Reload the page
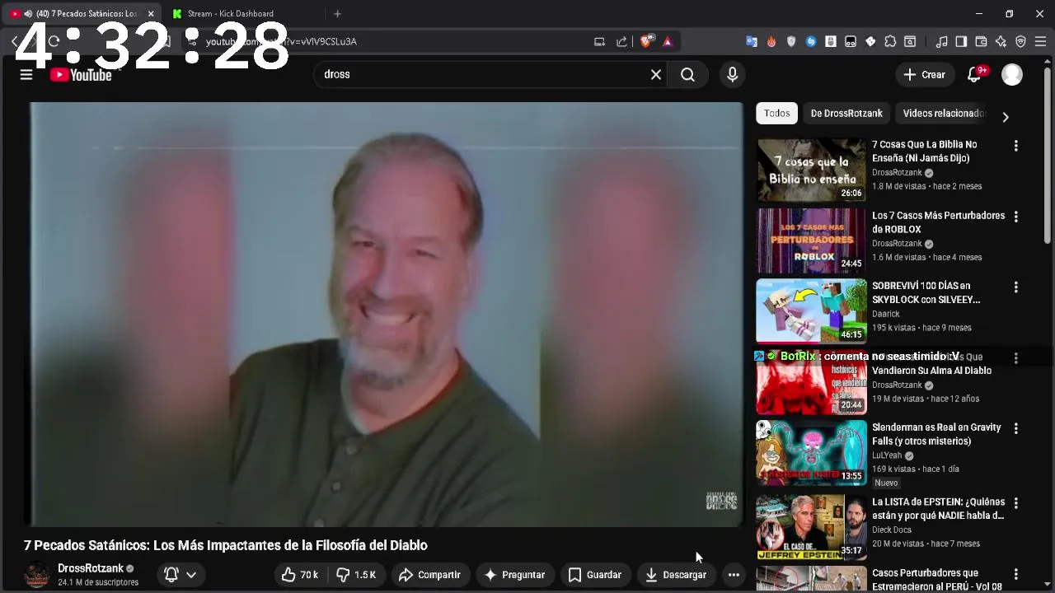This screenshot has width=1055, height=593. 54,42
